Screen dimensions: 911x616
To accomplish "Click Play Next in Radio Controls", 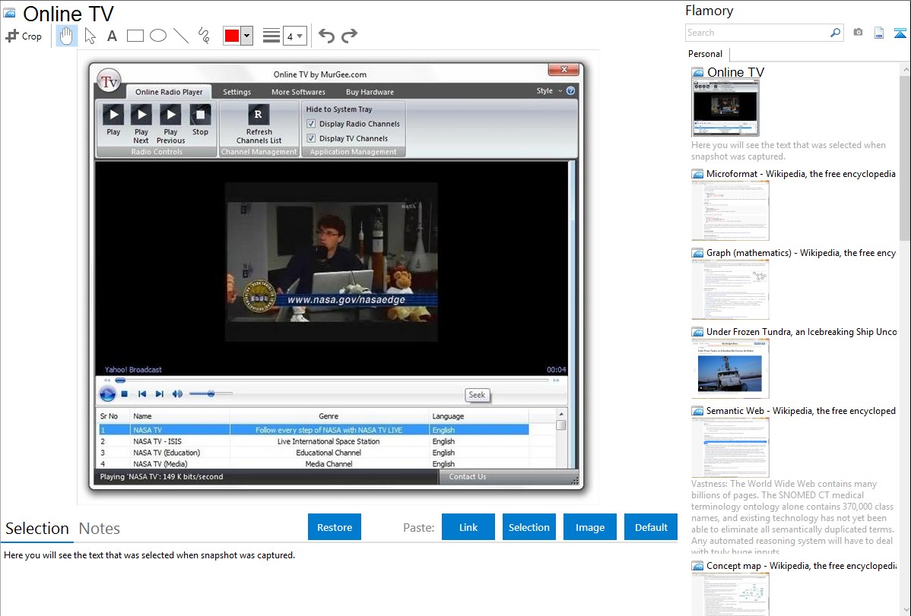I will (141, 124).
